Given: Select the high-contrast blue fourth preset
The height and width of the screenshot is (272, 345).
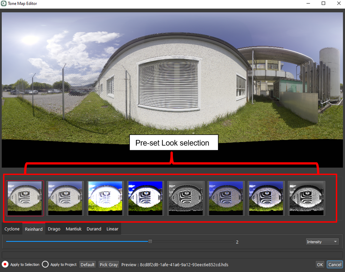Looking at the screenshot, I should pyautogui.click(x=145, y=198).
